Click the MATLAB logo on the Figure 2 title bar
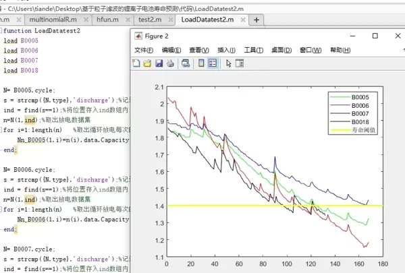The height and width of the screenshot is (273, 405). tap(138, 36)
